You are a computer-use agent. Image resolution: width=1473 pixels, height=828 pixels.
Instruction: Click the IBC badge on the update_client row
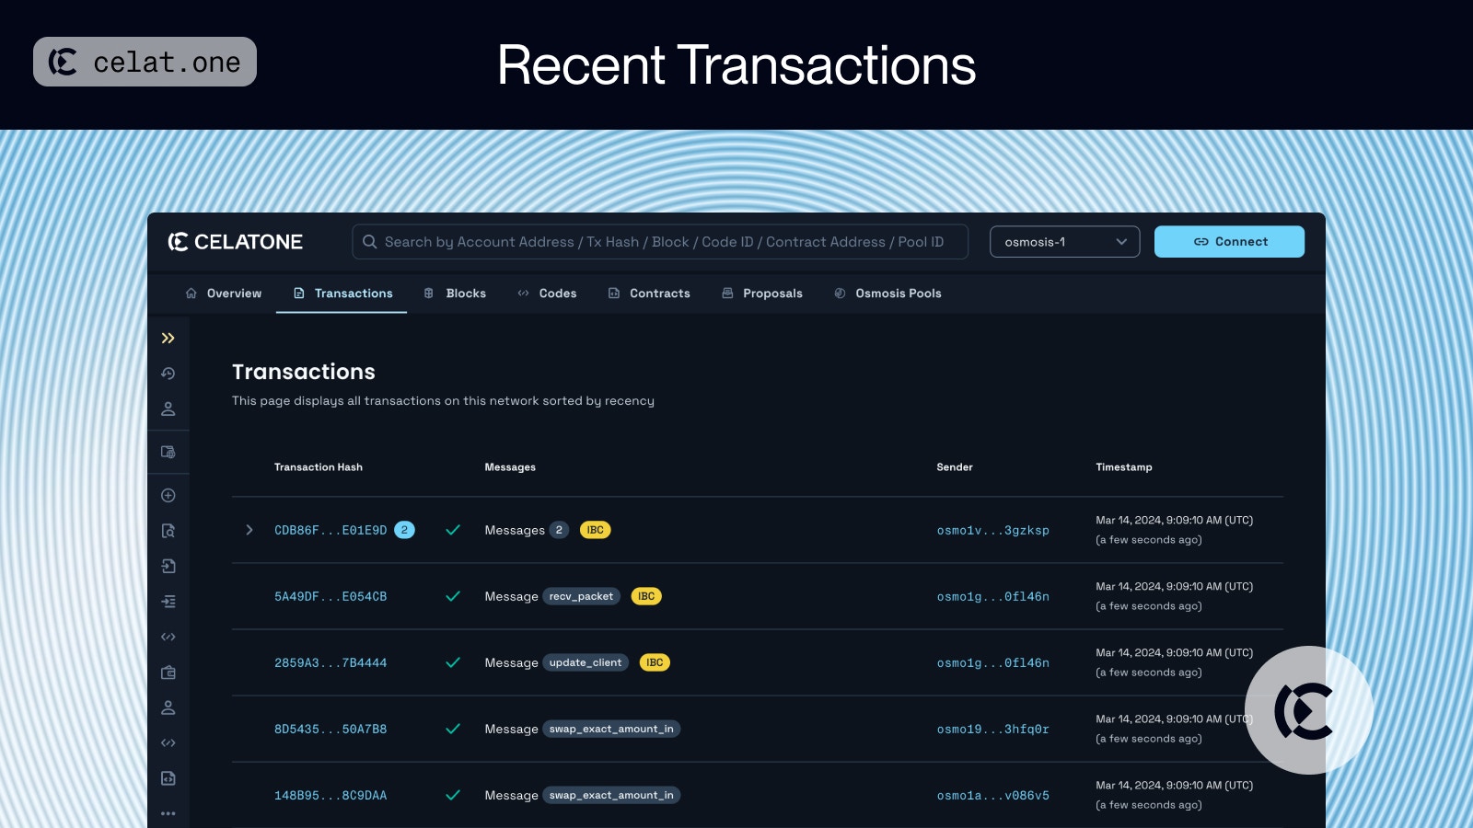pos(655,662)
